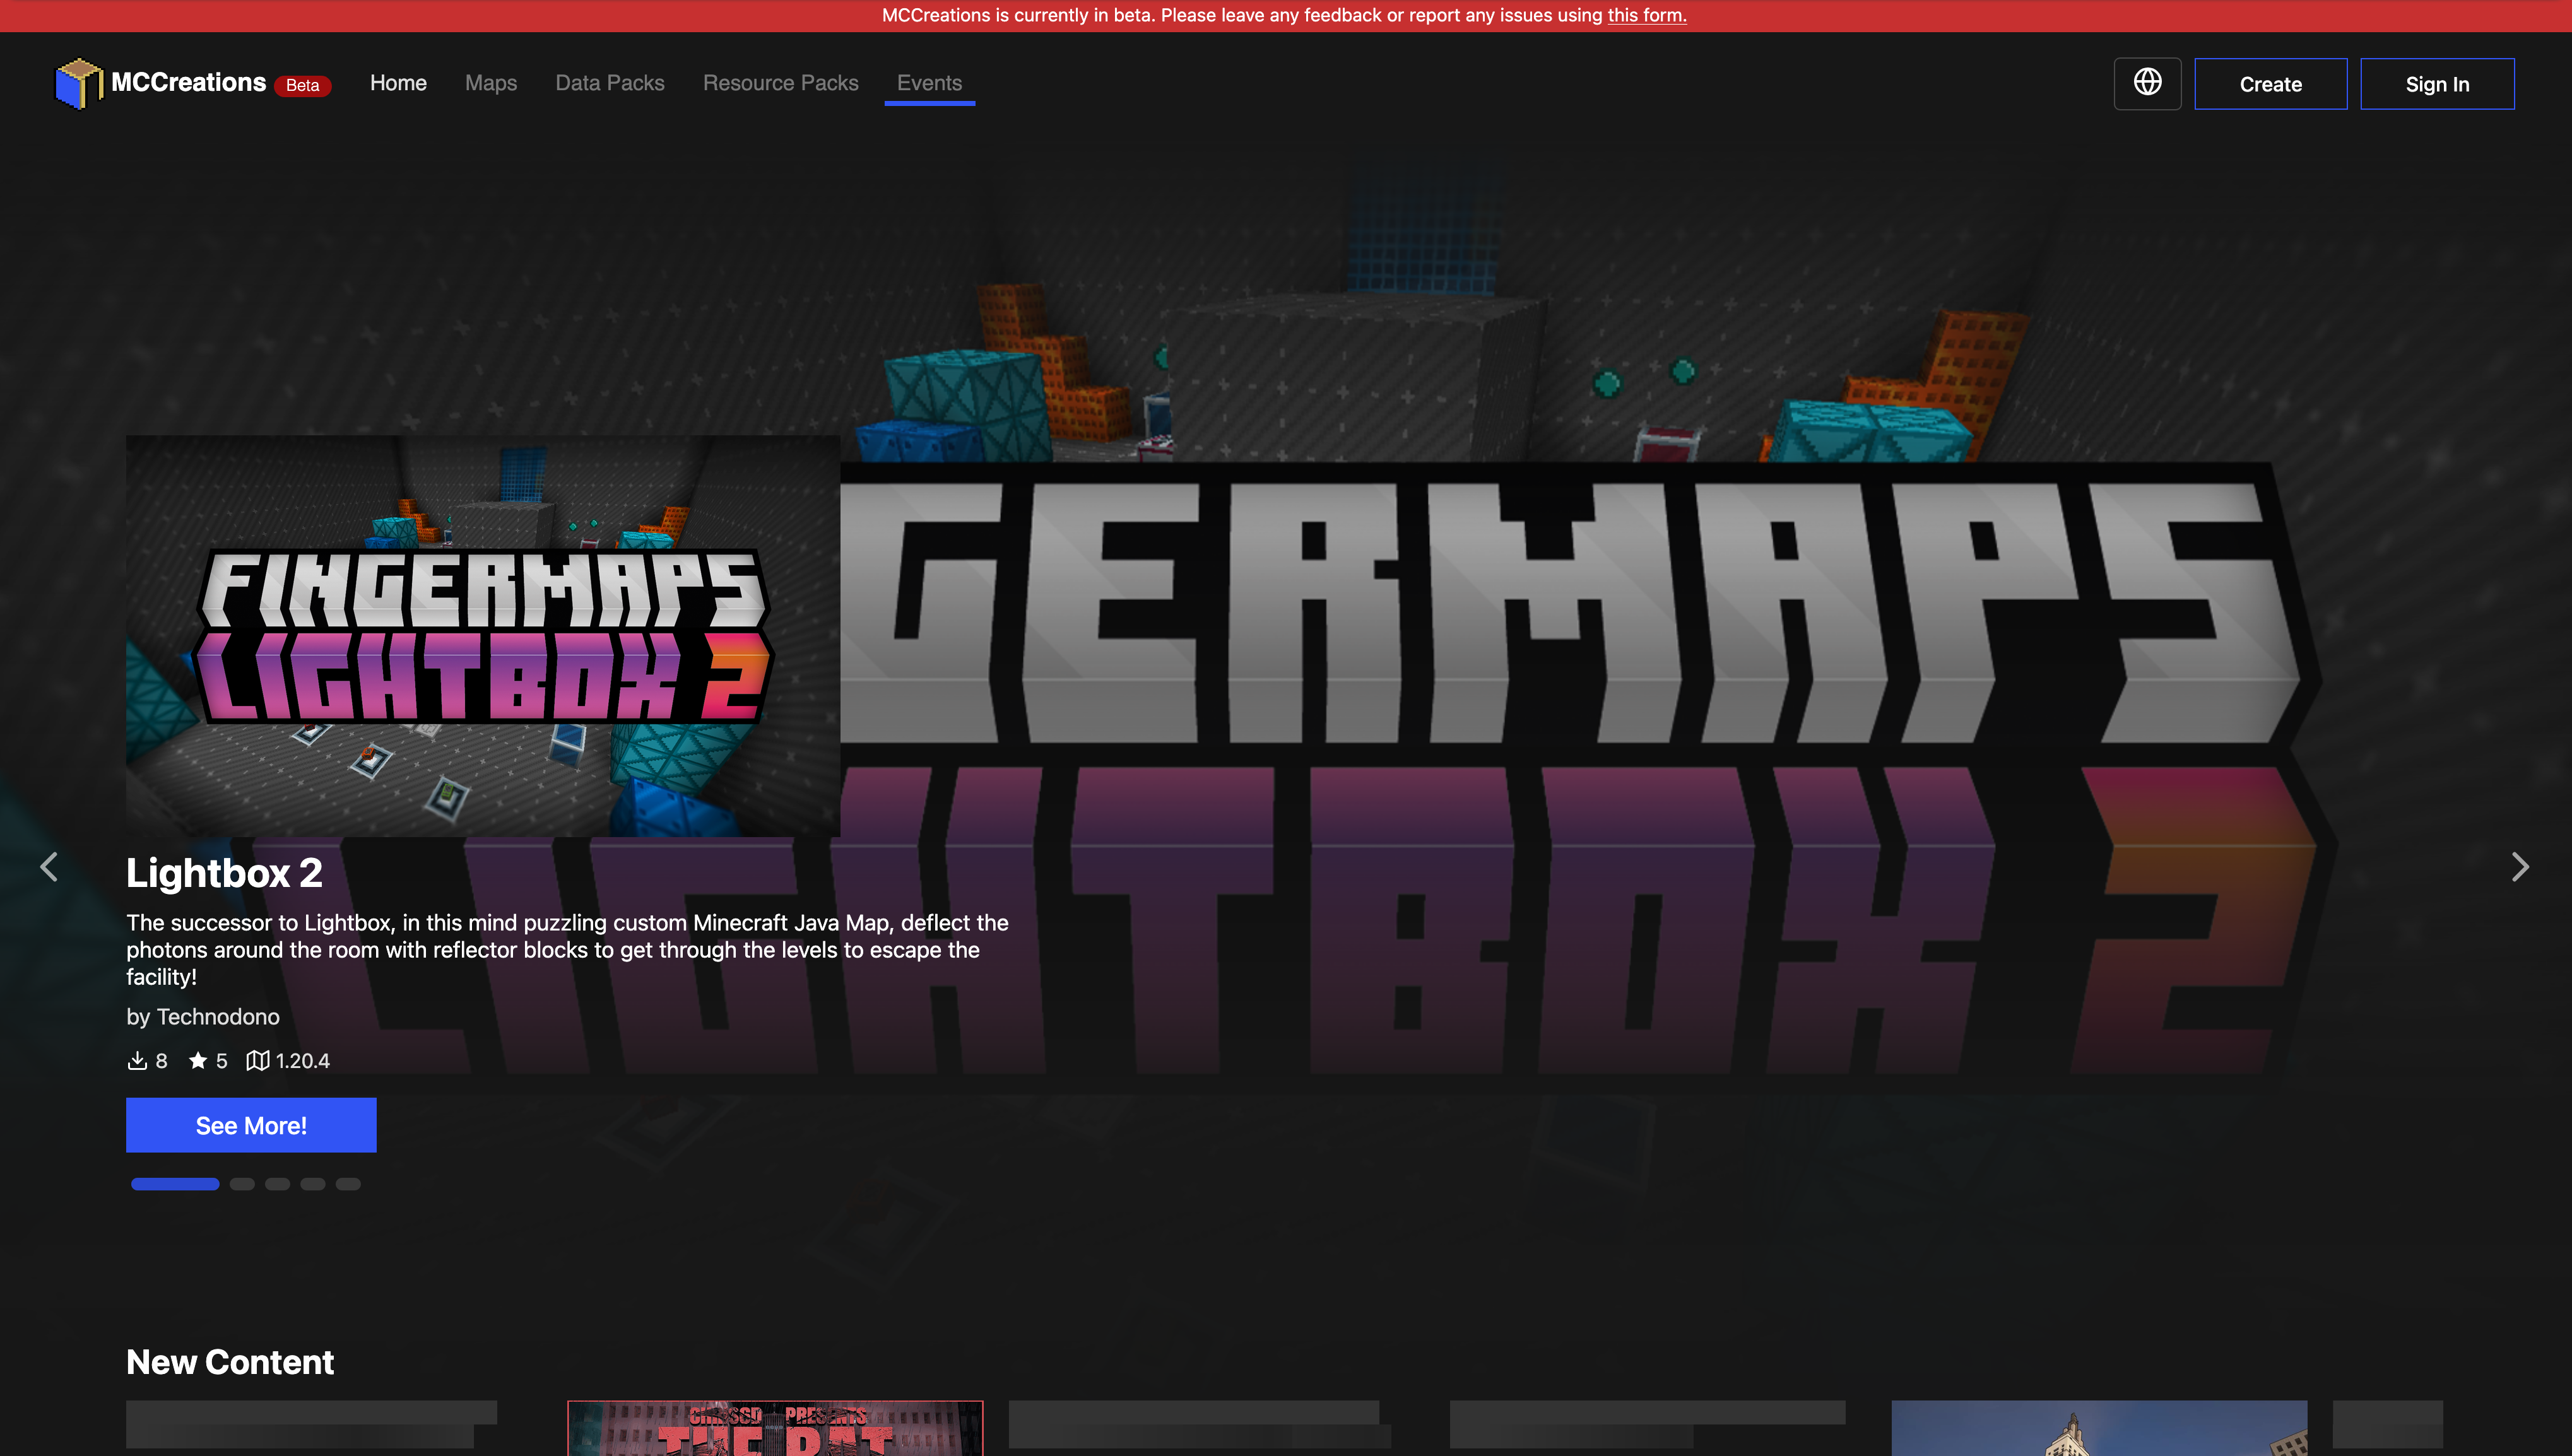The height and width of the screenshot is (1456, 2572).
Task: Click the Beta badge
Action: 302,85
